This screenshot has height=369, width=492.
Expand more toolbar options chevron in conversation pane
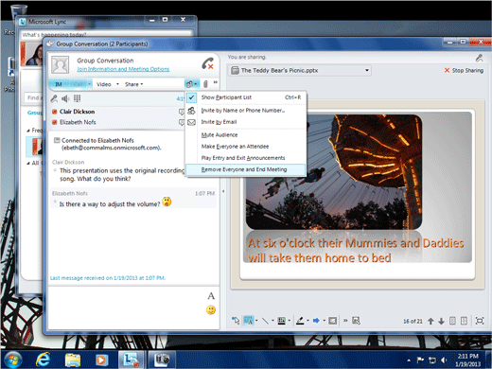point(216,82)
